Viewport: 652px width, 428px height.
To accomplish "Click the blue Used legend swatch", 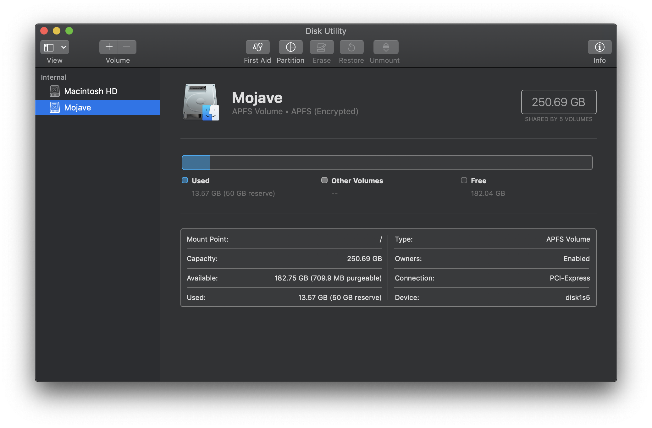I will pos(185,180).
